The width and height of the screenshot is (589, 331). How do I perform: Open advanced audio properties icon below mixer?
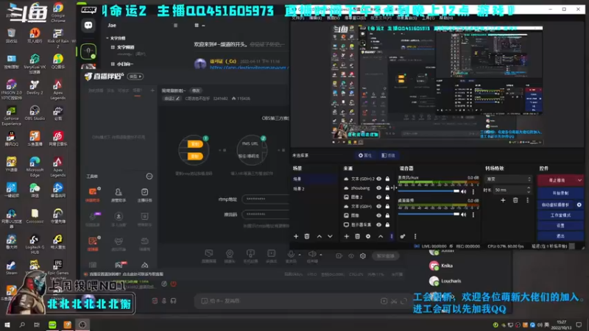click(x=403, y=236)
